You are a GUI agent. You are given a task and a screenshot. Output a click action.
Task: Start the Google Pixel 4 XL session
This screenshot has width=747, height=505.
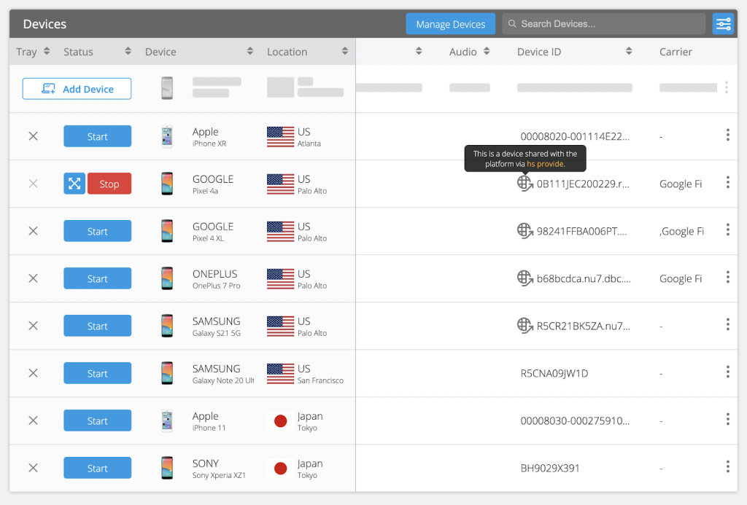pyautogui.click(x=97, y=231)
